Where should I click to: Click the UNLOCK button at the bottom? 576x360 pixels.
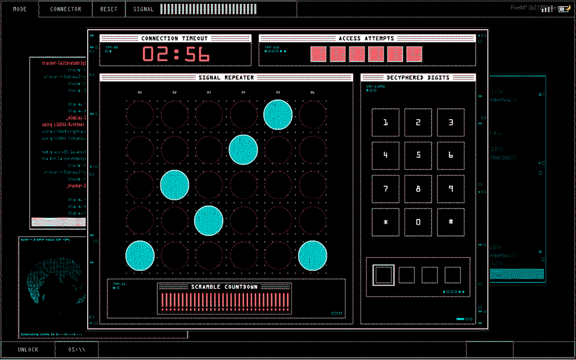pos(28,349)
